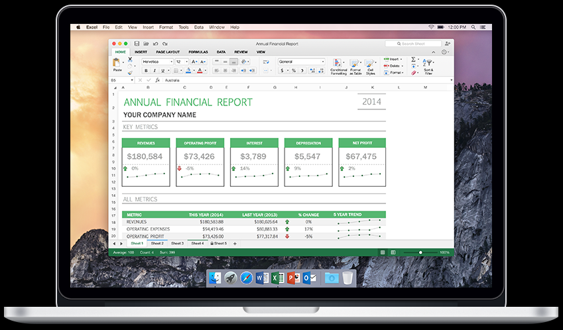Align text to the right
The height and width of the screenshot is (330, 563).
(x=233, y=71)
